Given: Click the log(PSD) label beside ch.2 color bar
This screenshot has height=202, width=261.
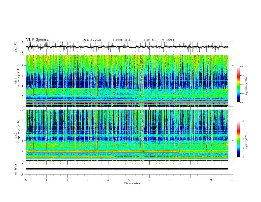Looking at the screenshot, I should click(x=247, y=141).
